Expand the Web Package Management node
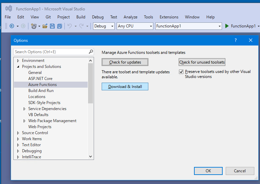This screenshot has height=184, width=260. point(24,121)
